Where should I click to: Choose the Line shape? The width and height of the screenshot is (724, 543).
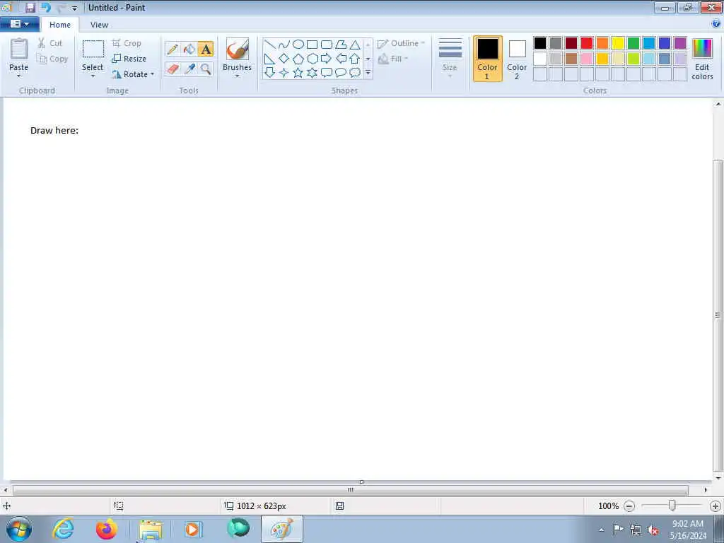coord(269,45)
